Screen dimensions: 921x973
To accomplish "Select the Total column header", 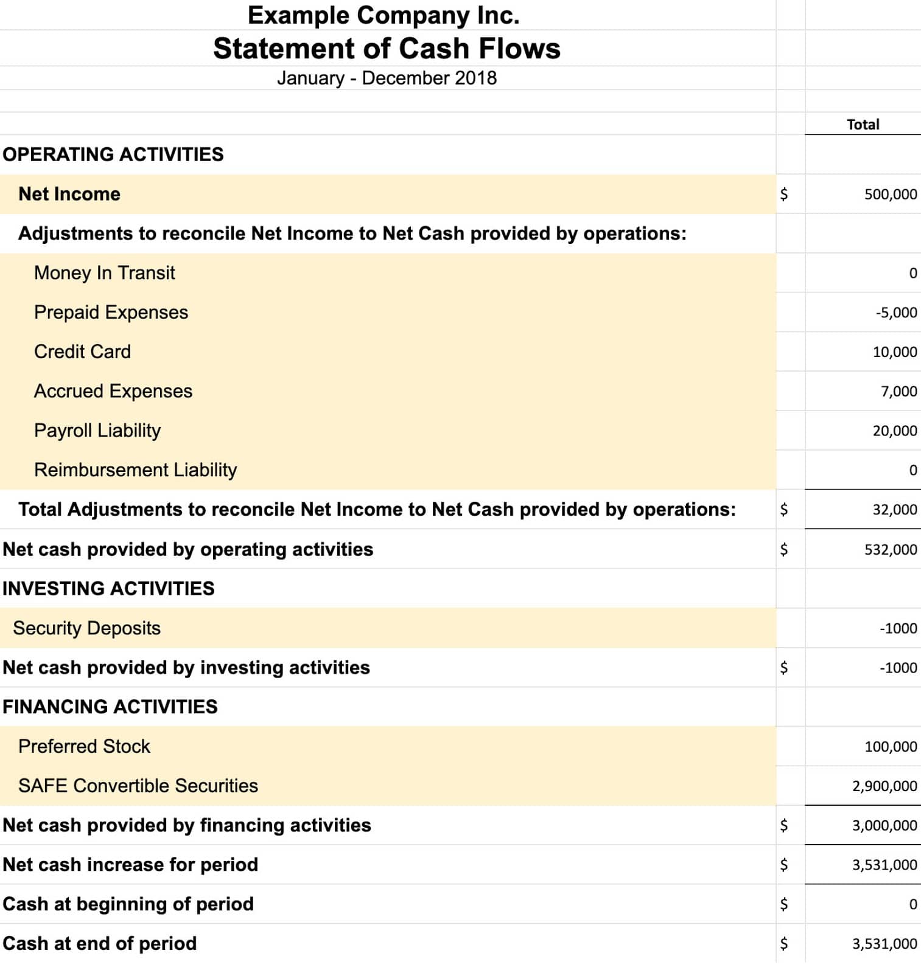I will [863, 125].
